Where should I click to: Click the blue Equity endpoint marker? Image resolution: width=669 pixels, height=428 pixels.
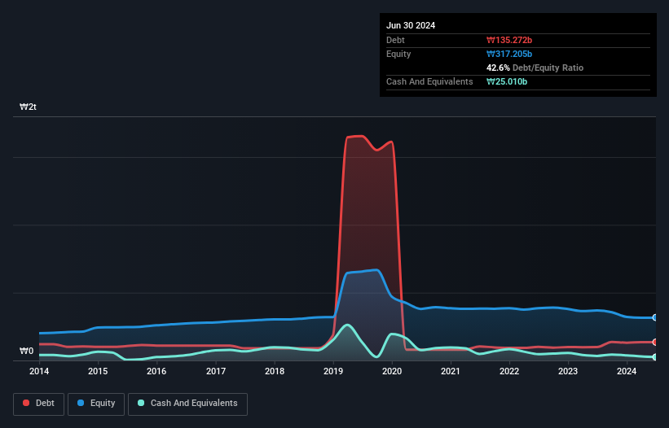(x=655, y=317)
